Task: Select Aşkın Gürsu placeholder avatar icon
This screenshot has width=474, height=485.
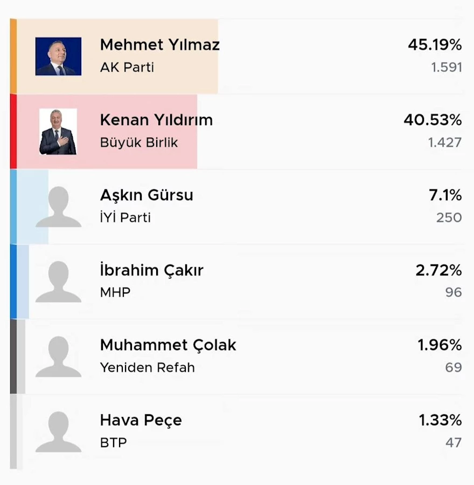Action: [58, 207]
